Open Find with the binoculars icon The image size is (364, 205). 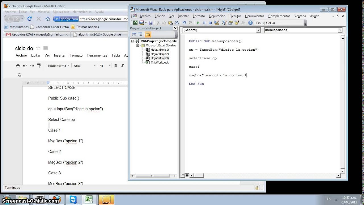click(177, 23)
